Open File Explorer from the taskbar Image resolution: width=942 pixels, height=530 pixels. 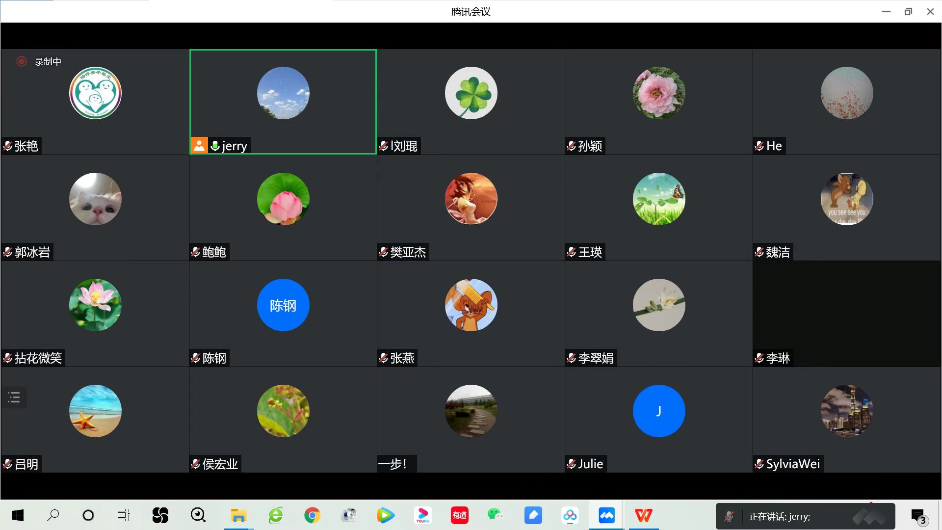tap(239, 515)
